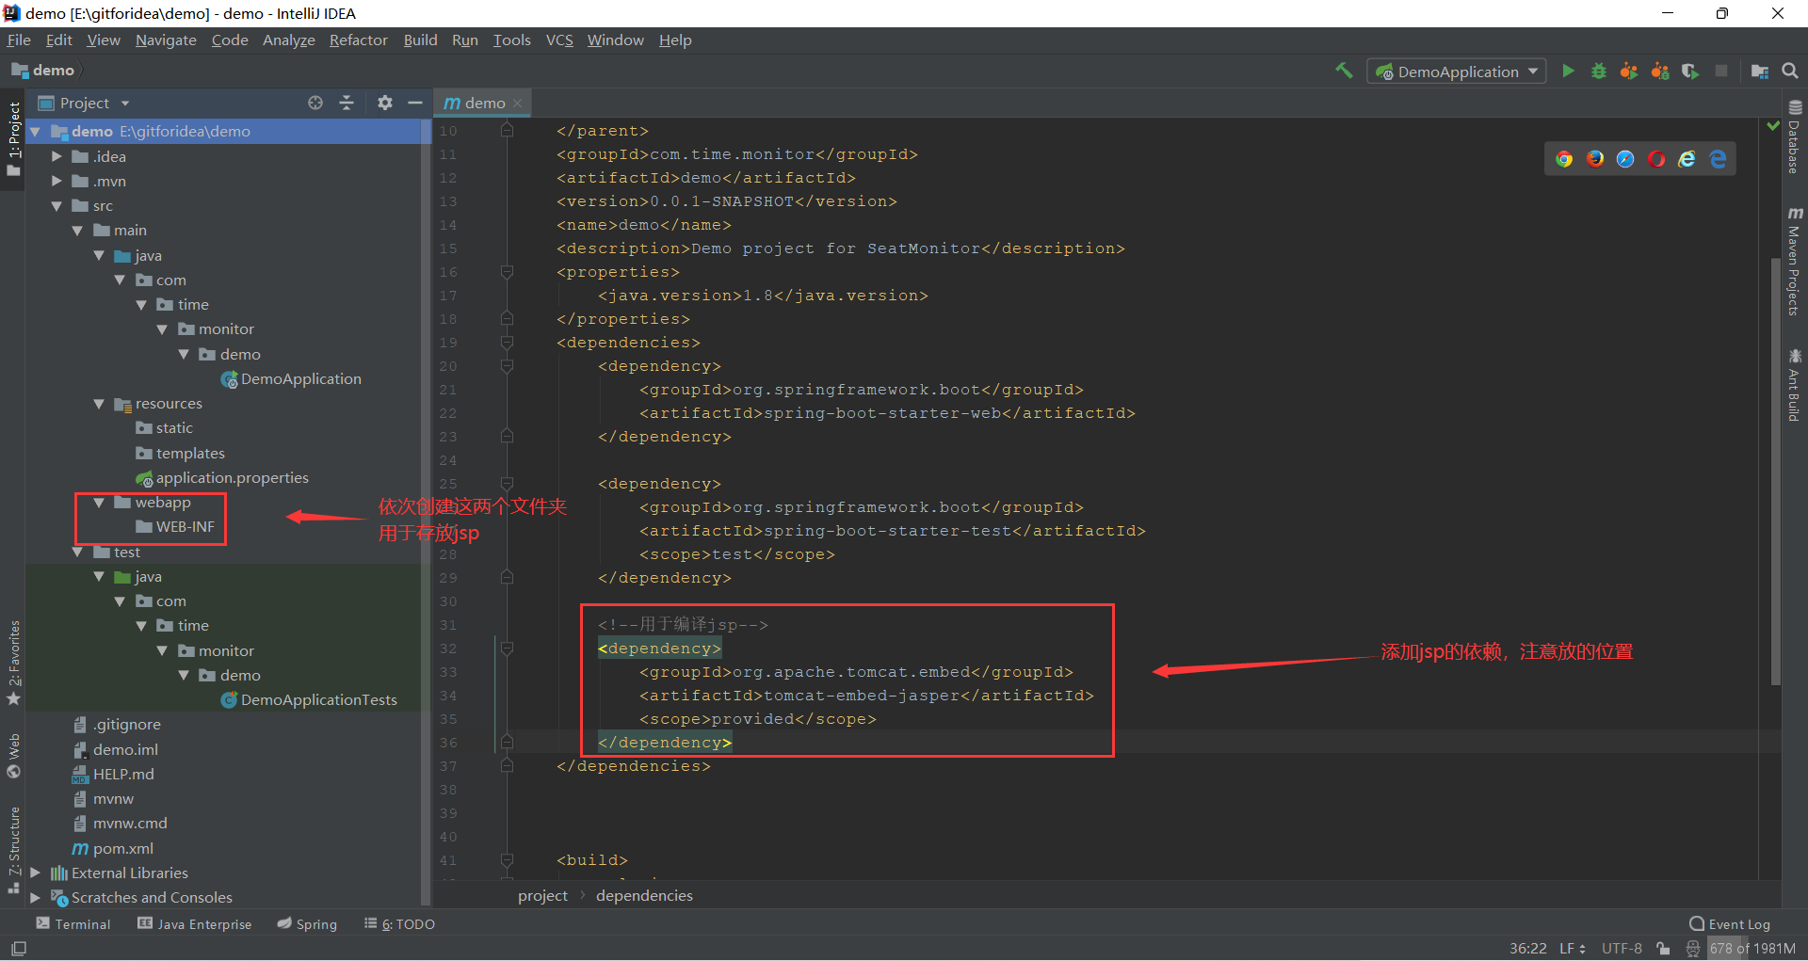Expand Scratches and Consoles node
1808x961 pixels.
[35, 898]
